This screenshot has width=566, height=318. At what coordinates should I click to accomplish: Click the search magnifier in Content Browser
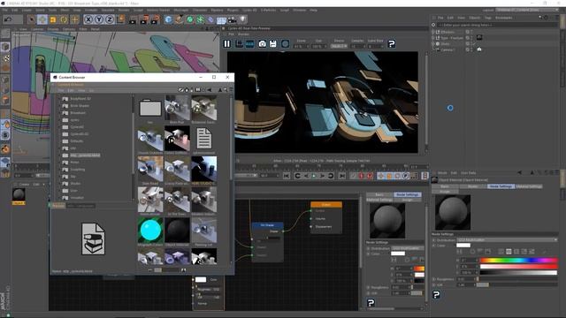point(226,90)
